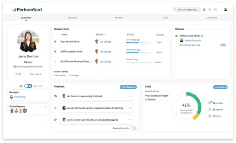Image resolution: width=236 pixels, height=143 pixels.
Task: Enable the Recognition only toggle
Action: pyautogui.click(x=133, y=128)
